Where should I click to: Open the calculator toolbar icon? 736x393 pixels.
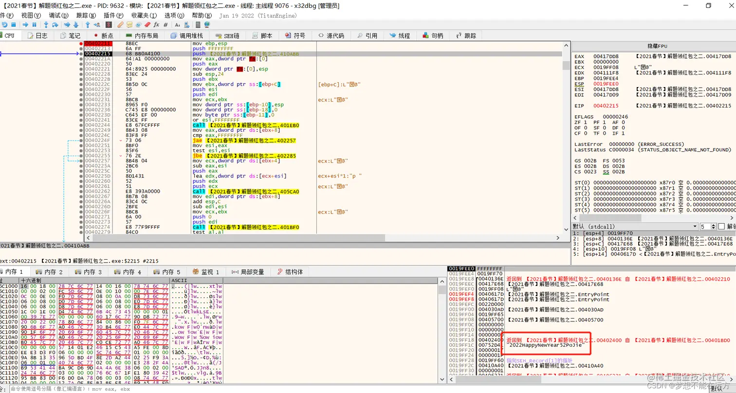tap(198, 24)
